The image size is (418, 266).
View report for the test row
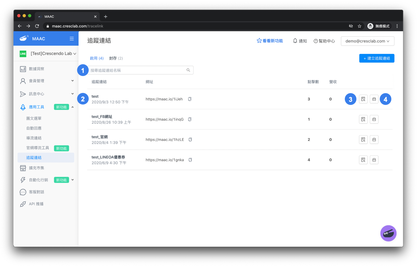click(x=363, y=99)
